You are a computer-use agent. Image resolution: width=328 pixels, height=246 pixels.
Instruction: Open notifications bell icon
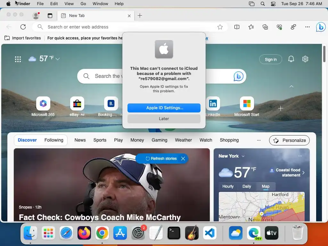[x=291, y=59]
